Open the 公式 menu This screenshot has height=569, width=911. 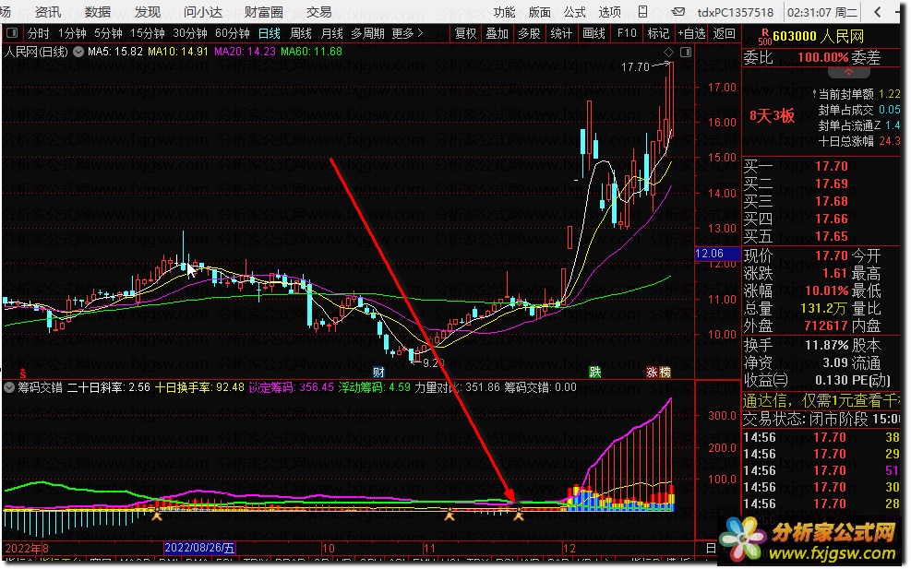(575, 12)
